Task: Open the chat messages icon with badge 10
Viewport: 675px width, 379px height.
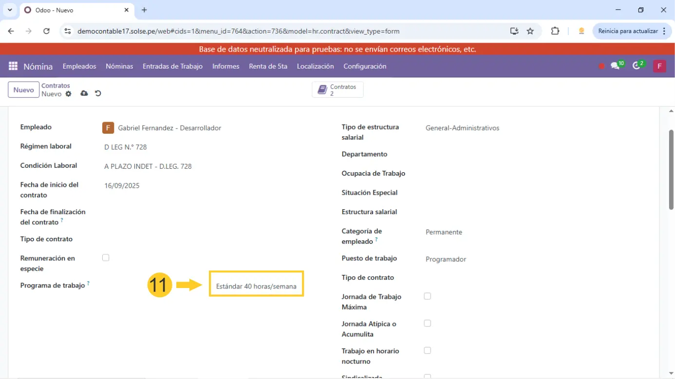Action: [616, 66]
